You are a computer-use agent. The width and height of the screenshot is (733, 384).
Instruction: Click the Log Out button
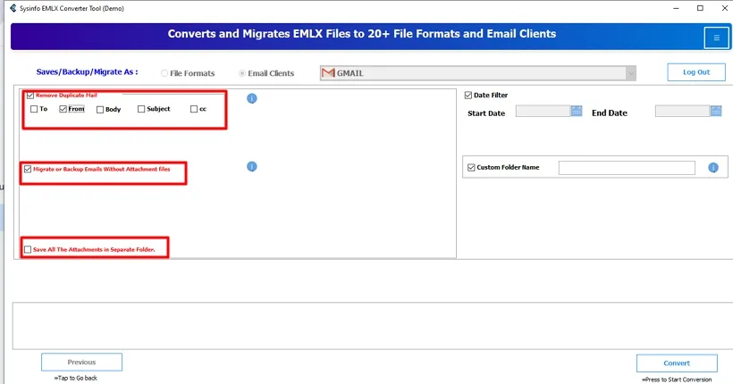(695, 72)
